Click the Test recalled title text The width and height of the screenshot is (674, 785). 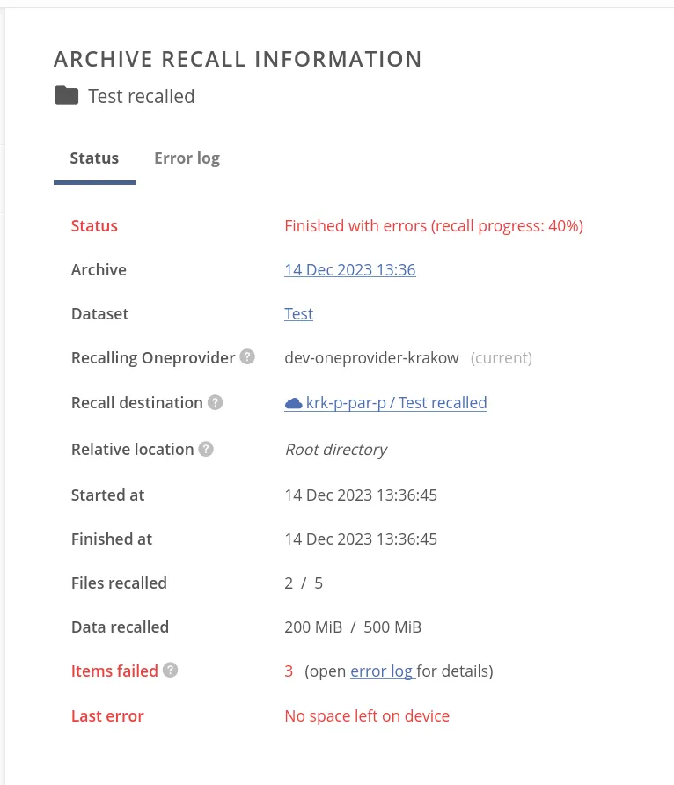[141, 96]
